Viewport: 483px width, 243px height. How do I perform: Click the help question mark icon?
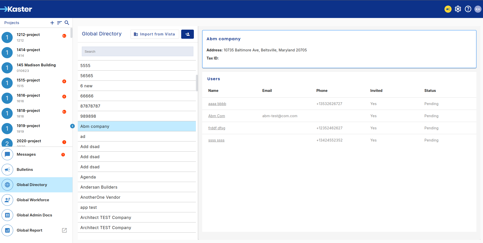(x=468, y=9)
